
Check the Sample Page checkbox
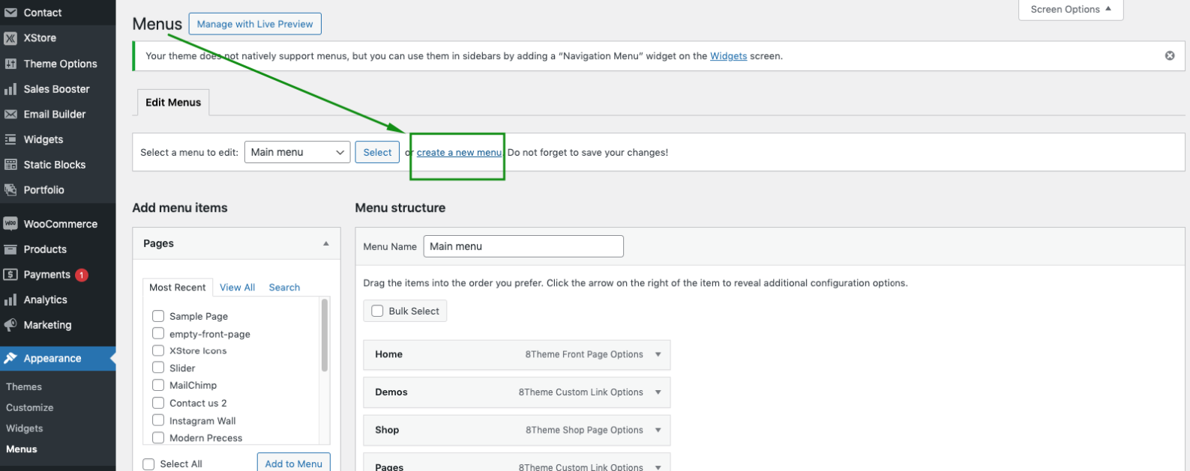tap(158, 316)
